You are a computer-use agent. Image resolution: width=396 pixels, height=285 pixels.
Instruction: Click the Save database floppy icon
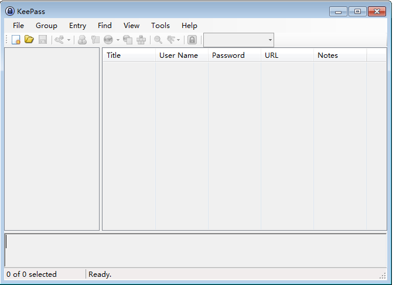pos(43,40)
